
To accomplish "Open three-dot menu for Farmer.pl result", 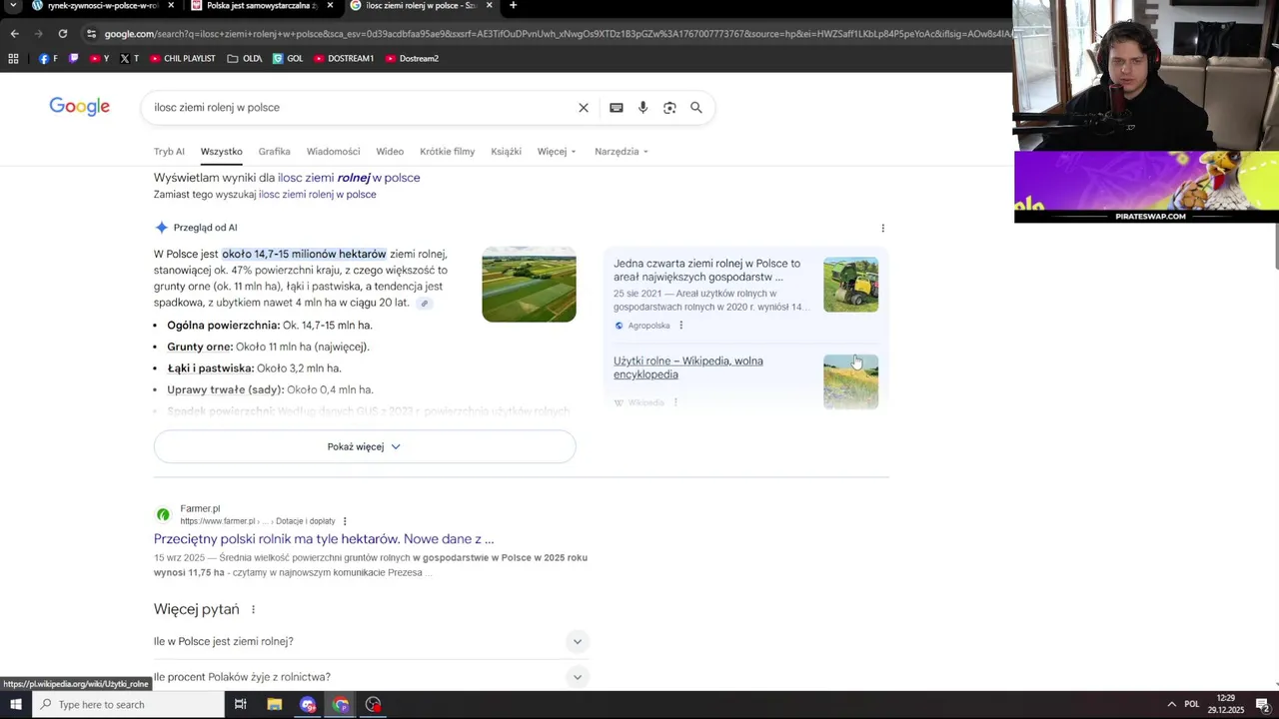I will [x=345, y=521].
